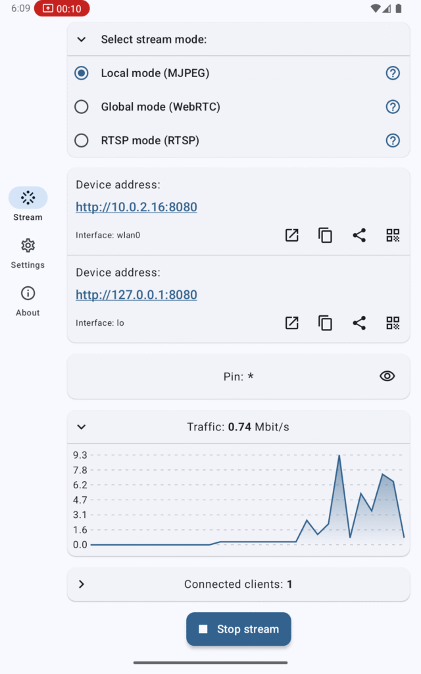Select the Global mode (WebRTC) radio button
This screenshot has height=674, width=421.
(82, 107)
